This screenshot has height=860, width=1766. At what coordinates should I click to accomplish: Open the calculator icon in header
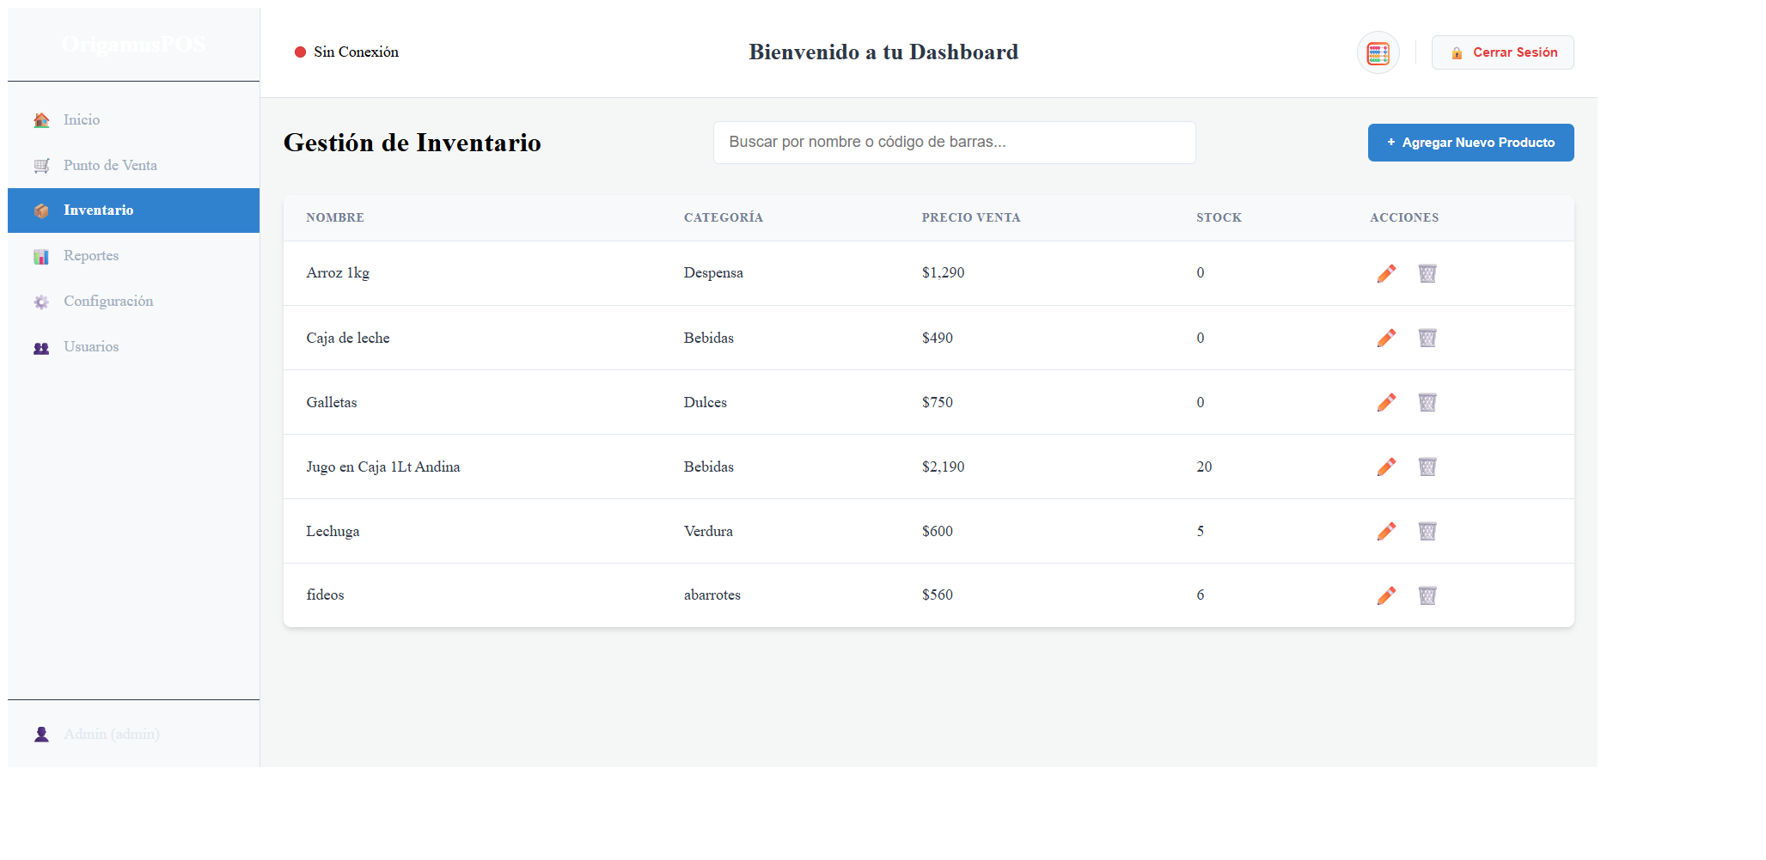[1378, 52]
